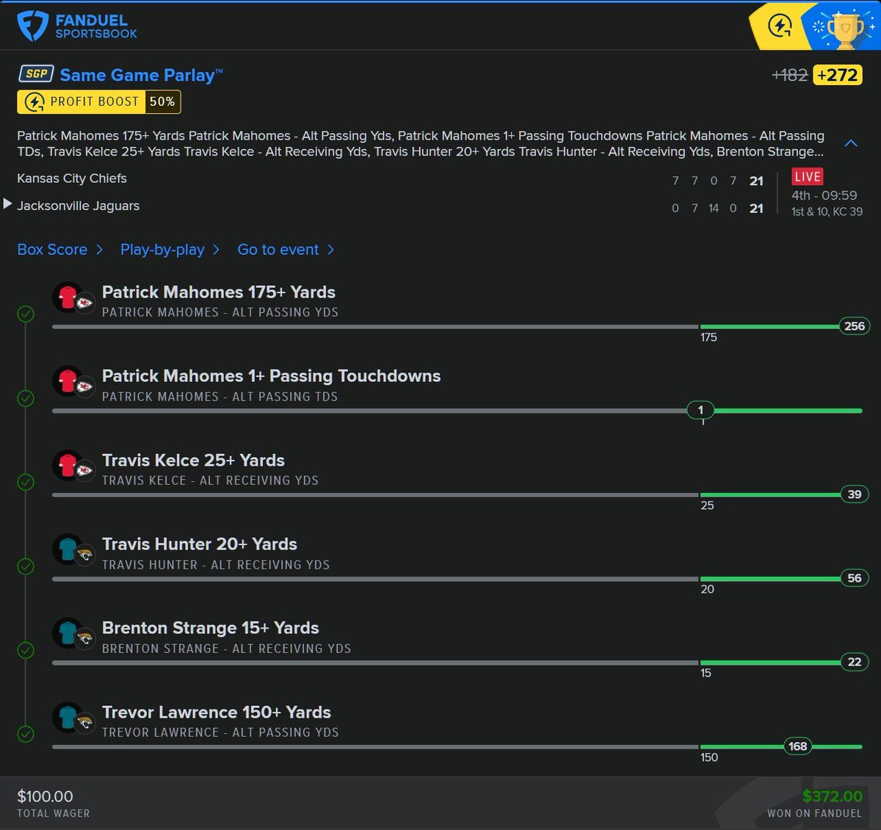Click the 4th - 09:59 game clock

coord(824,195)
